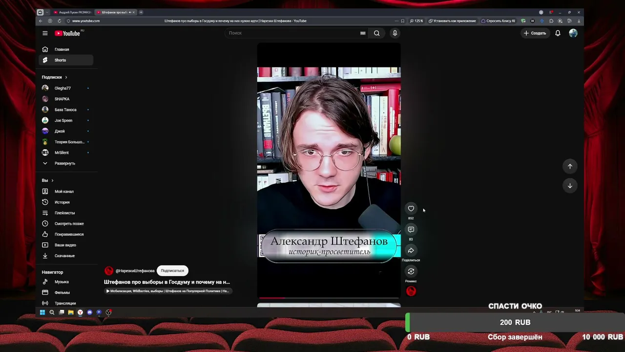Open Плейлисты in the sidebar
The width and height of the screenshot is (625, 352).
[66, 213]
